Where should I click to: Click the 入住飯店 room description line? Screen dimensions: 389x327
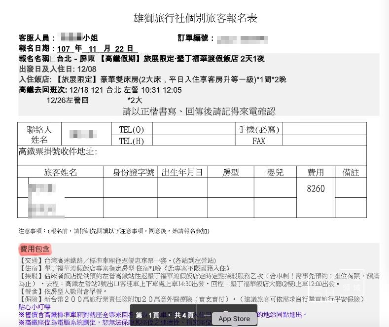click(x=152, y=79)
